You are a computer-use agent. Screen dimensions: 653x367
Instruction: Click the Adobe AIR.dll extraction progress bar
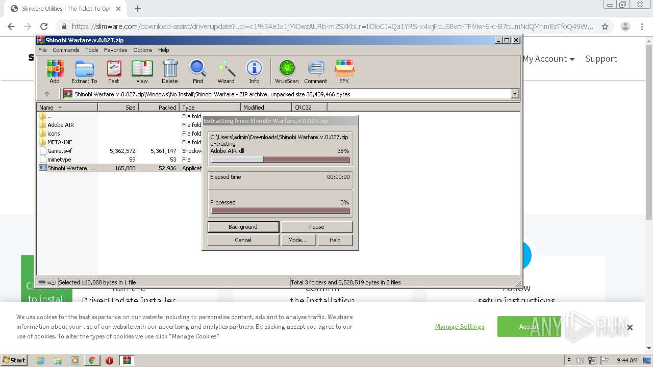pos(281,160)
